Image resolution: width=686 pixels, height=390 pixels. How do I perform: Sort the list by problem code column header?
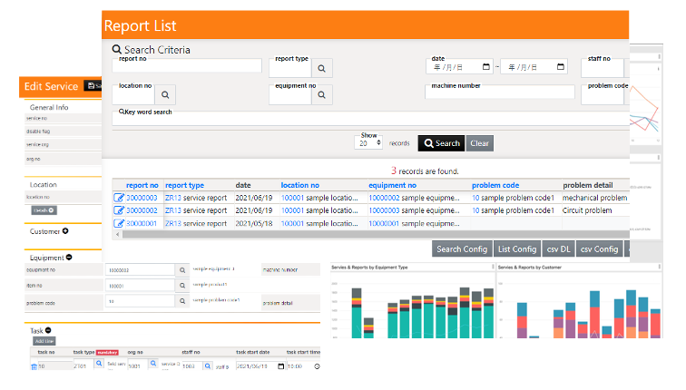[x=495, y=185]
